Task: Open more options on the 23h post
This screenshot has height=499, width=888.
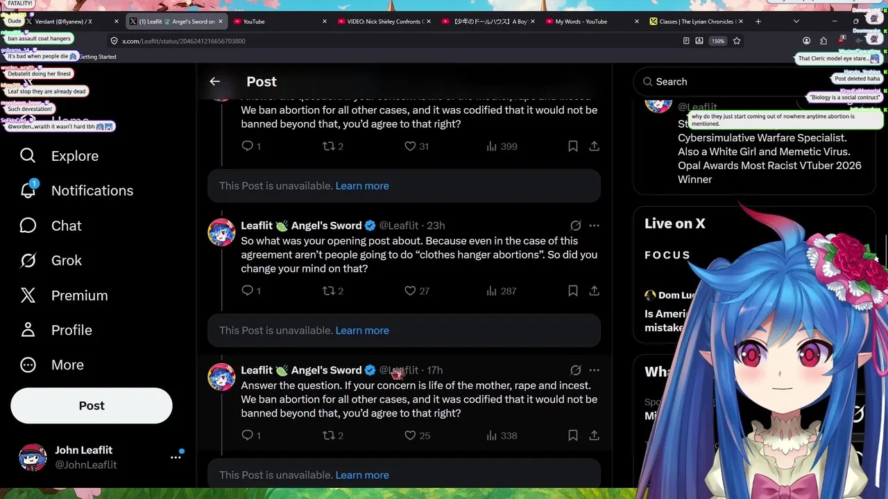Action: (595, 225)
